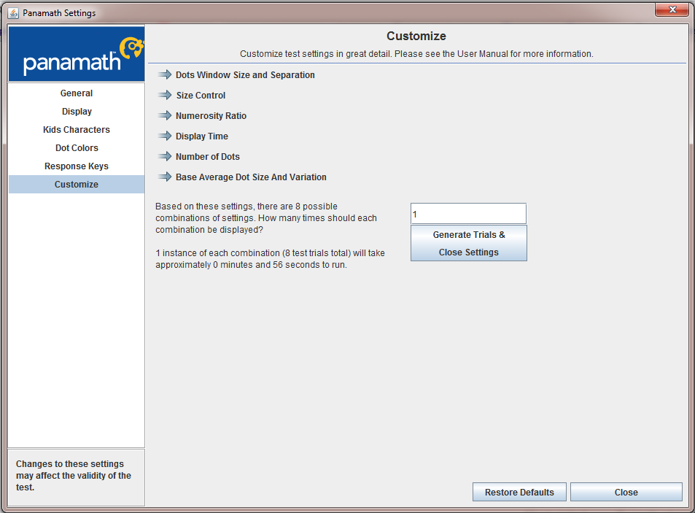
Task: Click arrow icon next to Size Control
Action: tap(165, 95)
